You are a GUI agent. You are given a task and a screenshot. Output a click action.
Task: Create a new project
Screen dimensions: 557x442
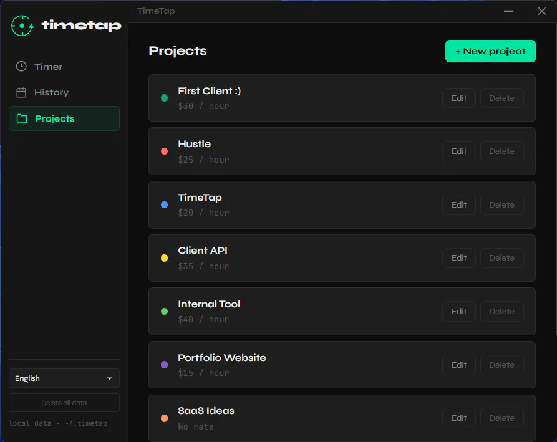[x=490, y=51]
